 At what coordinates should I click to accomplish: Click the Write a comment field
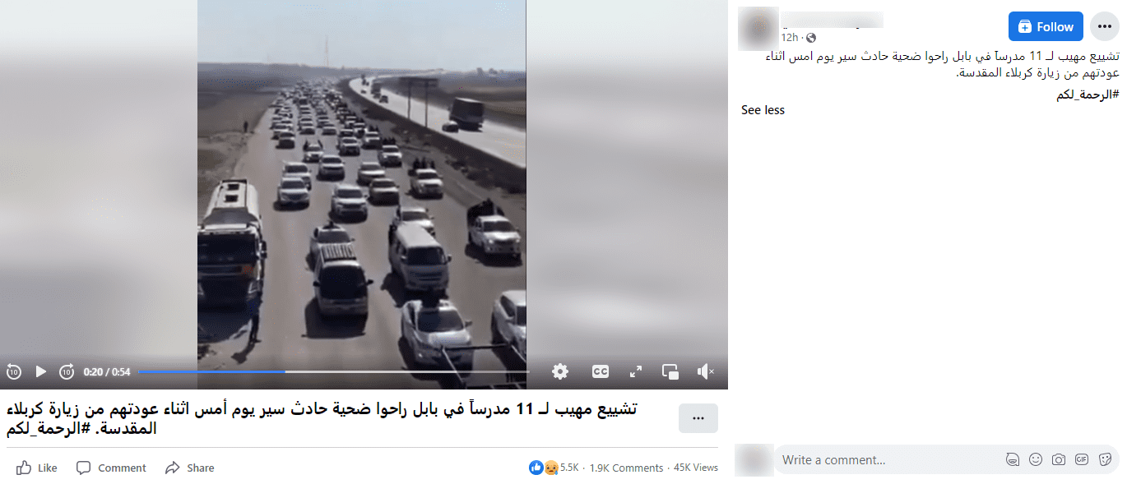[x=889, y=460]
